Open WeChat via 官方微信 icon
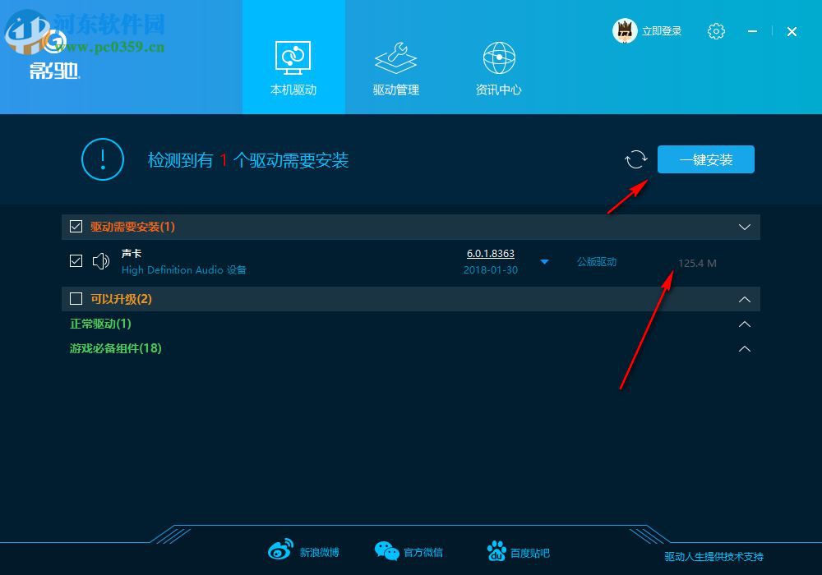Screen dimensions: 822x575 point(386,550)
